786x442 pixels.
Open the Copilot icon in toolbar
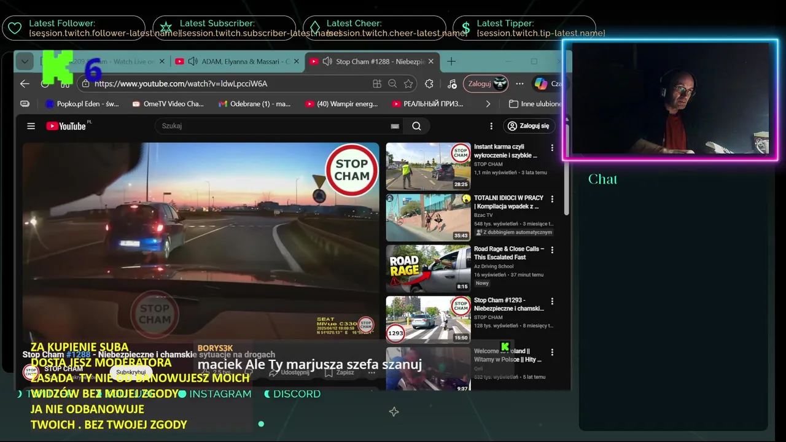coord(540,83)
